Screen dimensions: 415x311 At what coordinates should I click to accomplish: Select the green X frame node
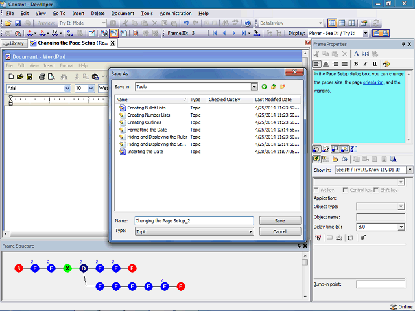[x=67, y=268]
